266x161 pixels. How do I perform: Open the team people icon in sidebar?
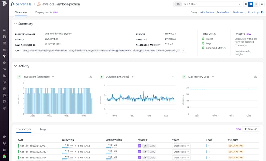pyautogui.click(x=4, y=150)
